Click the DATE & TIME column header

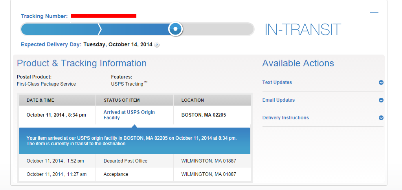tap(40, 100)
